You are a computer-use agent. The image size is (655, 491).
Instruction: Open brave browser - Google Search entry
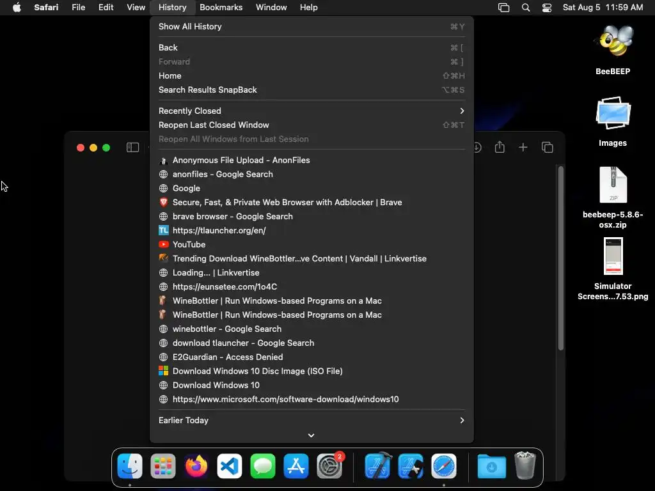[x=312, y=216]
